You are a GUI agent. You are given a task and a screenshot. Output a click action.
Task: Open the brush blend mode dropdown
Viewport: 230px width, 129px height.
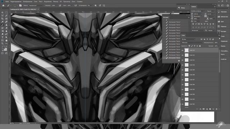coord(36,6)
